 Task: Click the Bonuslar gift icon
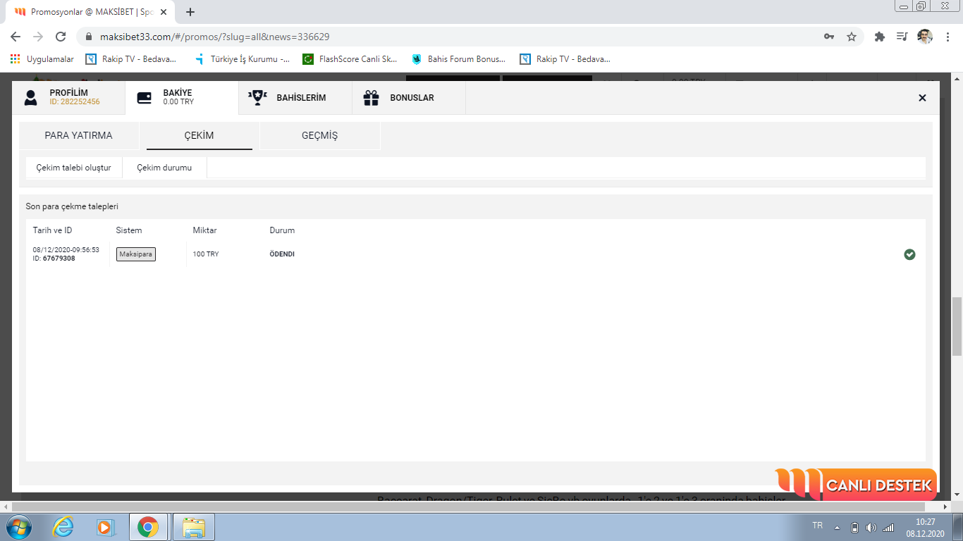(371, 98)
